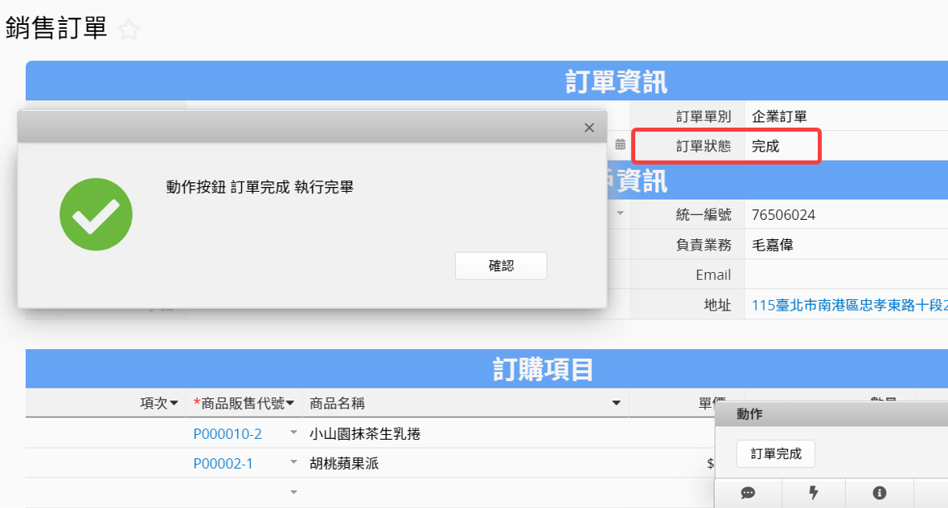Open the 商品販售代號 column header dropdown
The height and width of the screenshot is (508, 948).
290,403
